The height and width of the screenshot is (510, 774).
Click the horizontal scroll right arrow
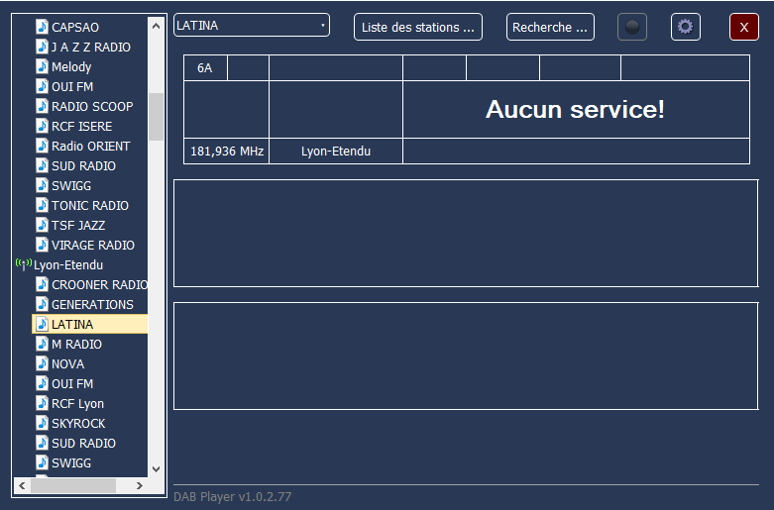(140, 486)
